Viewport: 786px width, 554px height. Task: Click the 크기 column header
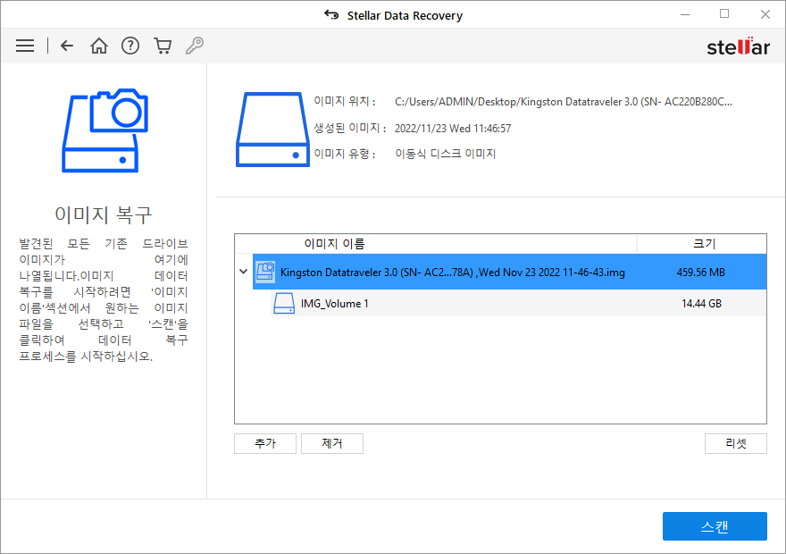pyautogui.click(x=702, y=244)
